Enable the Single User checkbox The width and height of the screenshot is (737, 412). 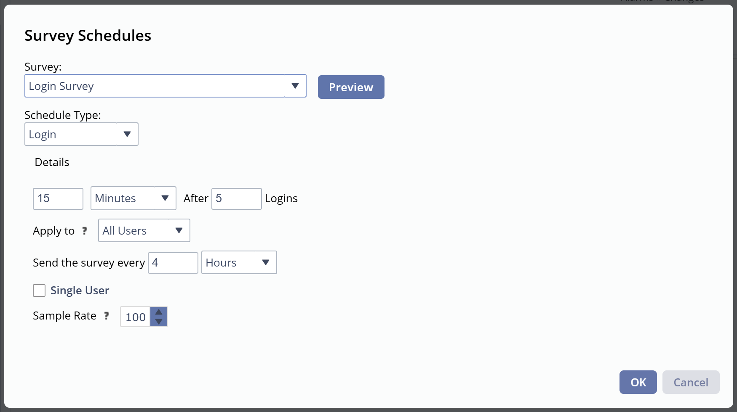(x=39, y=291)
